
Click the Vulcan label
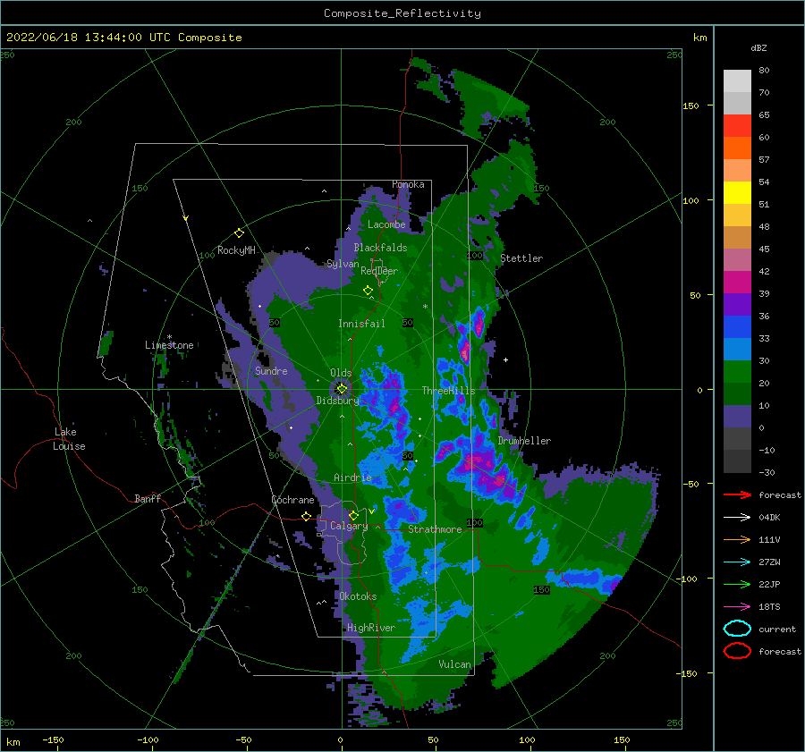[x=455, y=664]
